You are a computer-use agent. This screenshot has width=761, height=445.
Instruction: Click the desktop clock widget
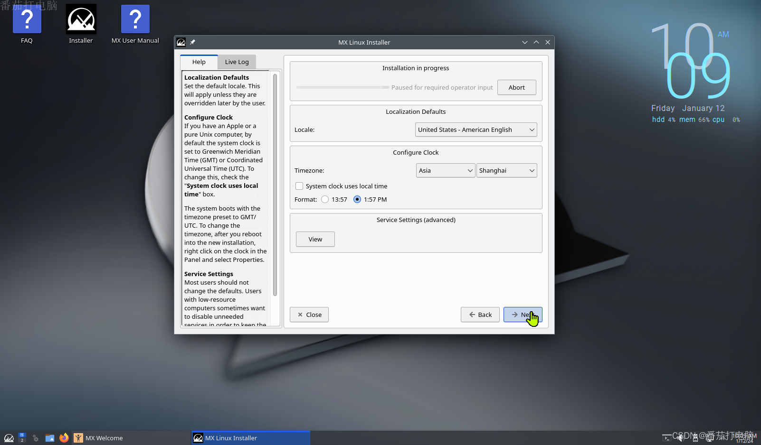[691, 61]
